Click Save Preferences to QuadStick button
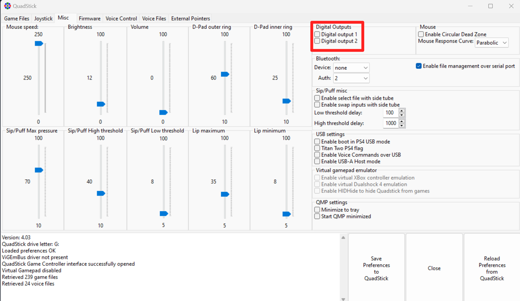The height and width of the screenshot is (301, 520). tap(376, 268)
